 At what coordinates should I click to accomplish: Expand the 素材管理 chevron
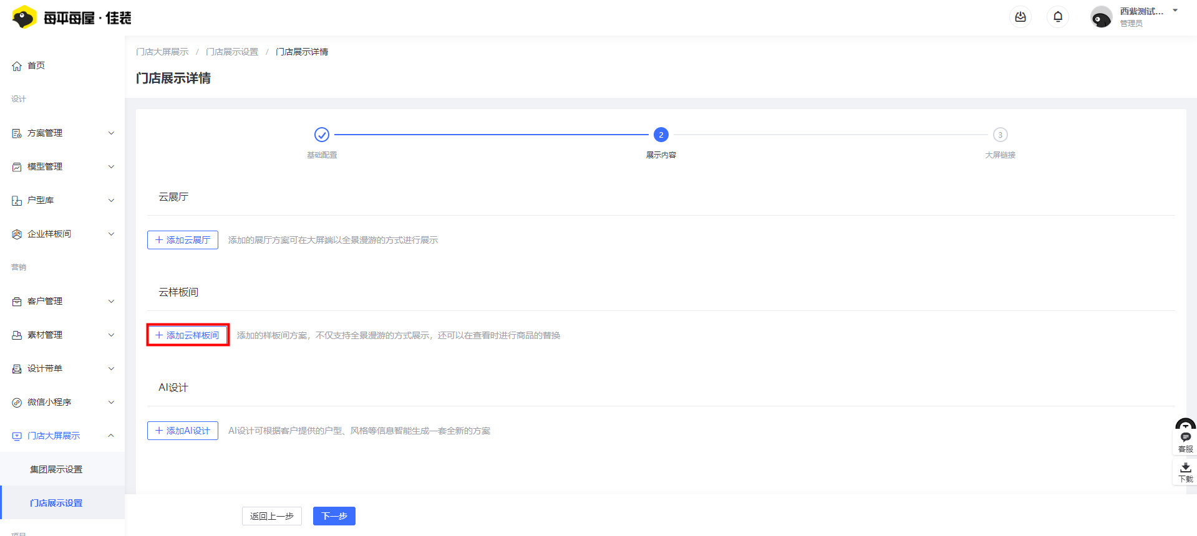tap(111, 335)
